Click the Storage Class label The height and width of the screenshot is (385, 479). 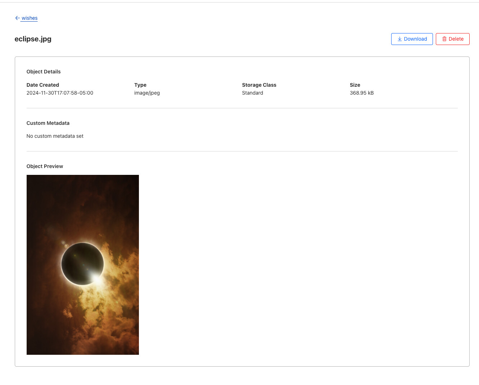(259, 85)
